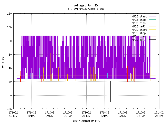Click the y-axis tick value 100
Image resolution: width=164 pixels, height=123 pixels.
coord(9,27)
